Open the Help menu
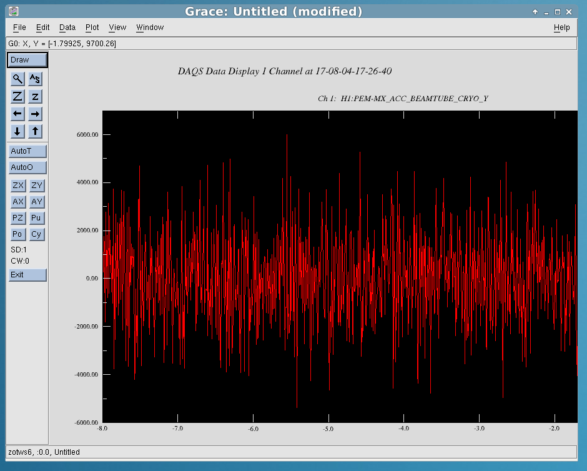 pyautogui.click(x=561, y=27)
